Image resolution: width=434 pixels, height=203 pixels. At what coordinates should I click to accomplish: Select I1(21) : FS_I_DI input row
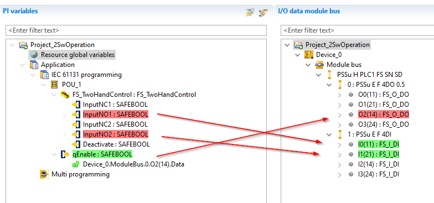[x=379, y=154]
